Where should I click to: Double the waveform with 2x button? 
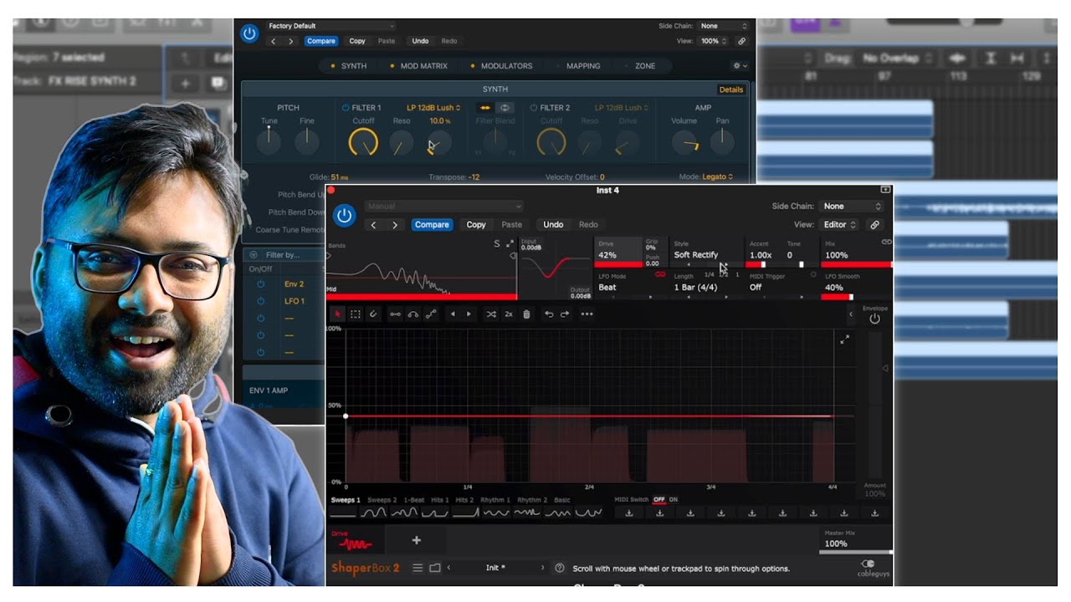[509, 314]
